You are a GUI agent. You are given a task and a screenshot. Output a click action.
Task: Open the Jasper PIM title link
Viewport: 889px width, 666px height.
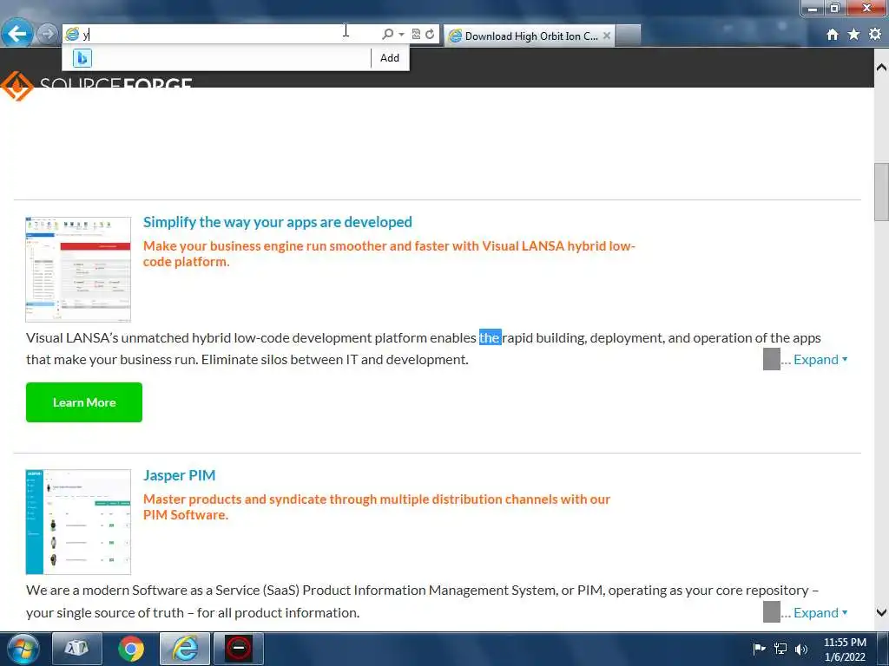click(179, 475)
